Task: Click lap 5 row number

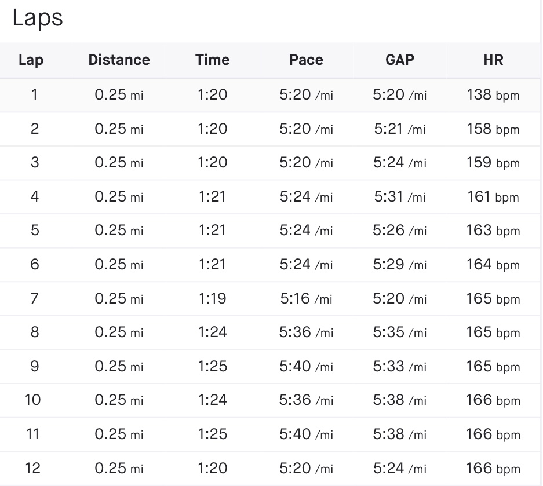Action: click(34, 231)
